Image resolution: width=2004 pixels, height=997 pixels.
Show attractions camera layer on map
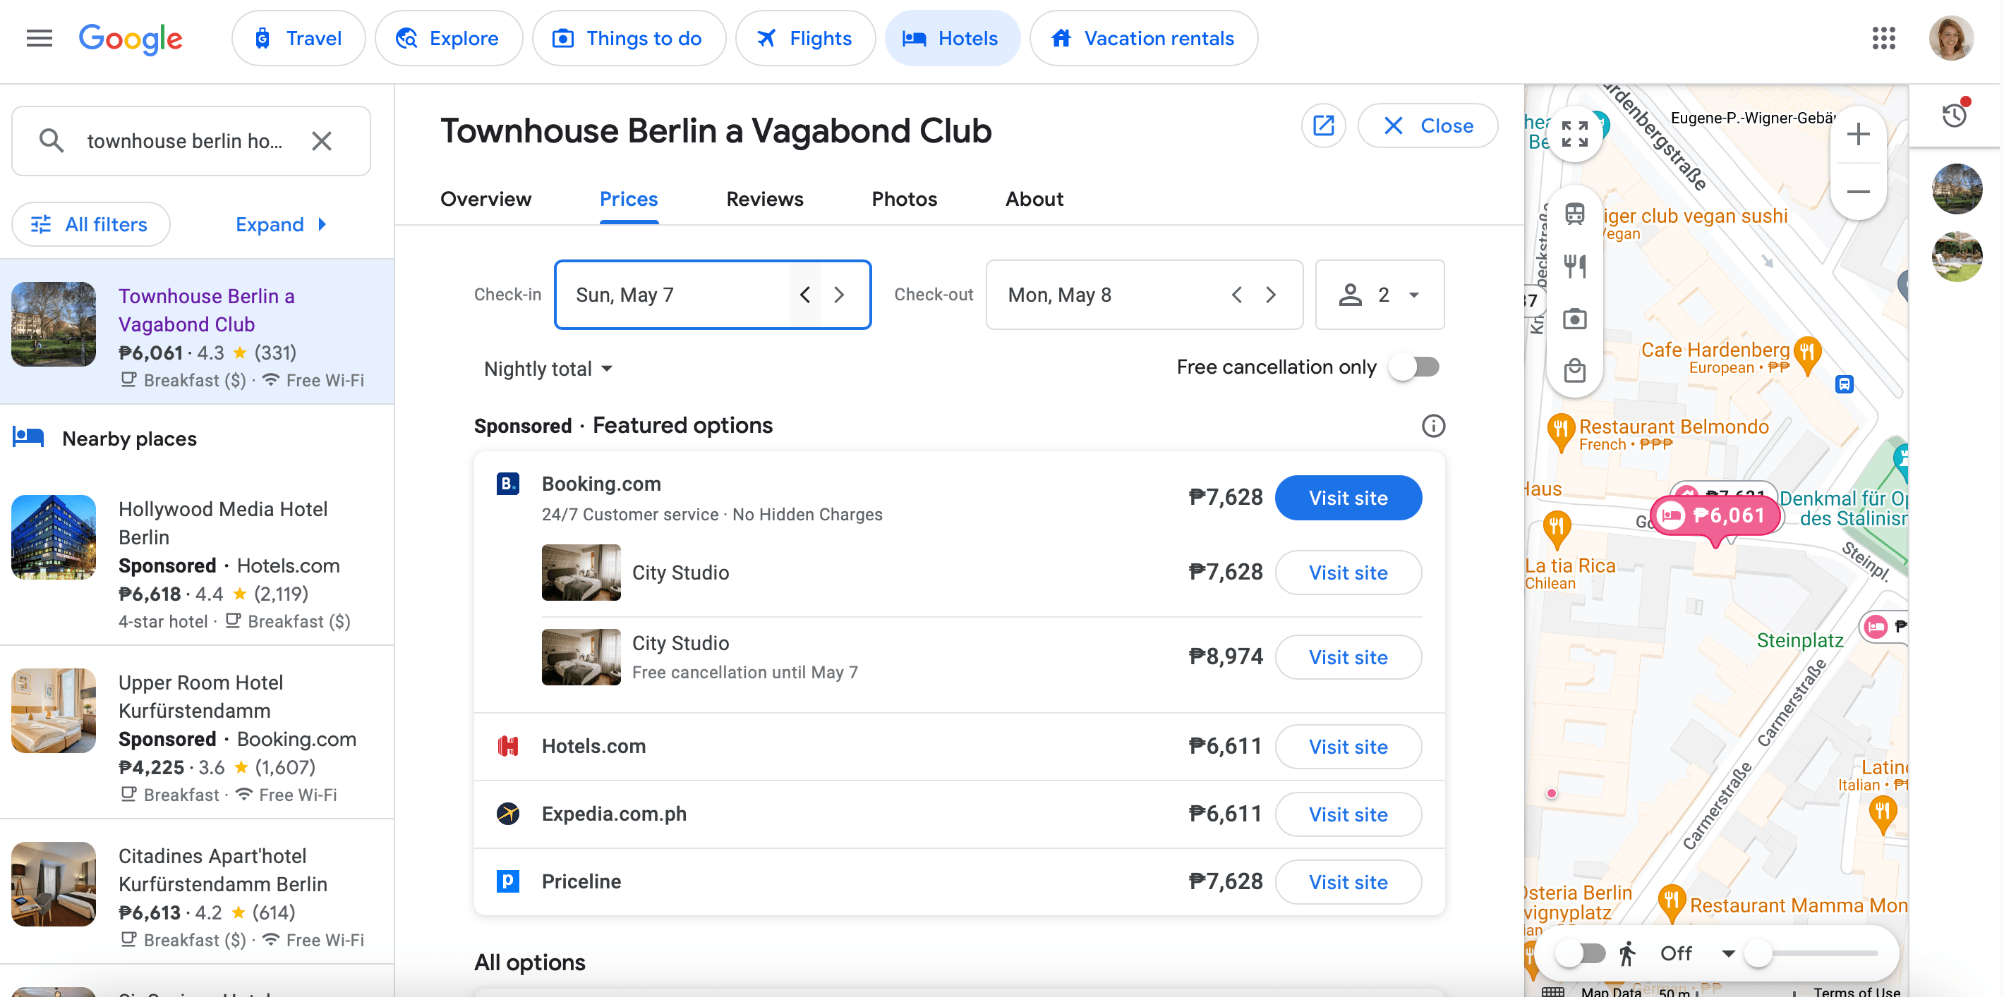pyautogui.click(x=1574, y=319)
